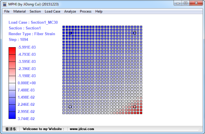Open the Section menu
Screen dimensions: 205x134
point(35,11)
